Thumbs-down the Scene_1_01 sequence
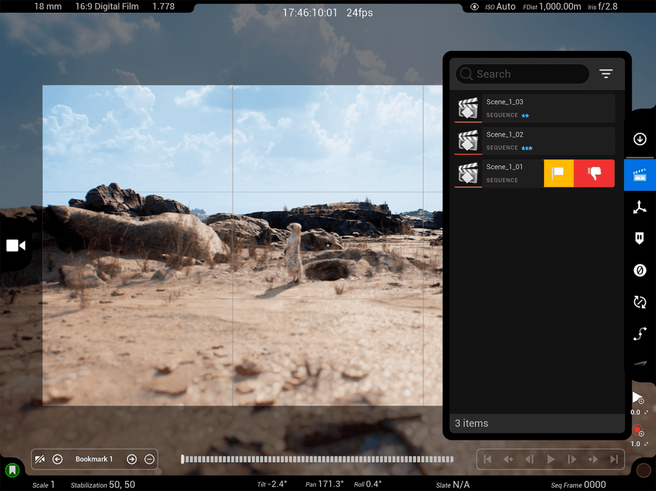Image resolution: width=656 pixels, height=491 pixels. [594, 173]
